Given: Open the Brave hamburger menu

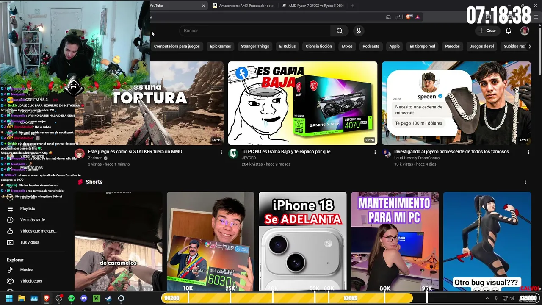Looking at the screenshot, I should point(536,17).
